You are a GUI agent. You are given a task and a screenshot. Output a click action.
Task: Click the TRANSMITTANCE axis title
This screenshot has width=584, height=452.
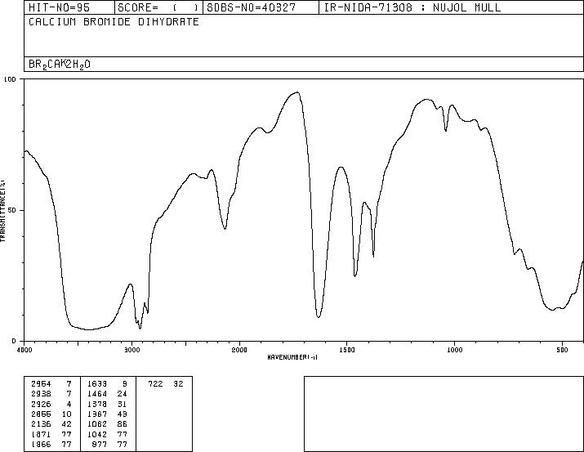point(2,211)
